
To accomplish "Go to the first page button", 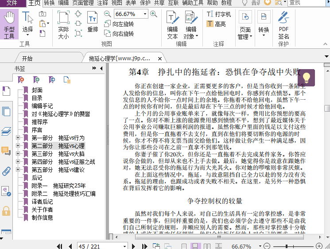I will click(x=60, y=246).
